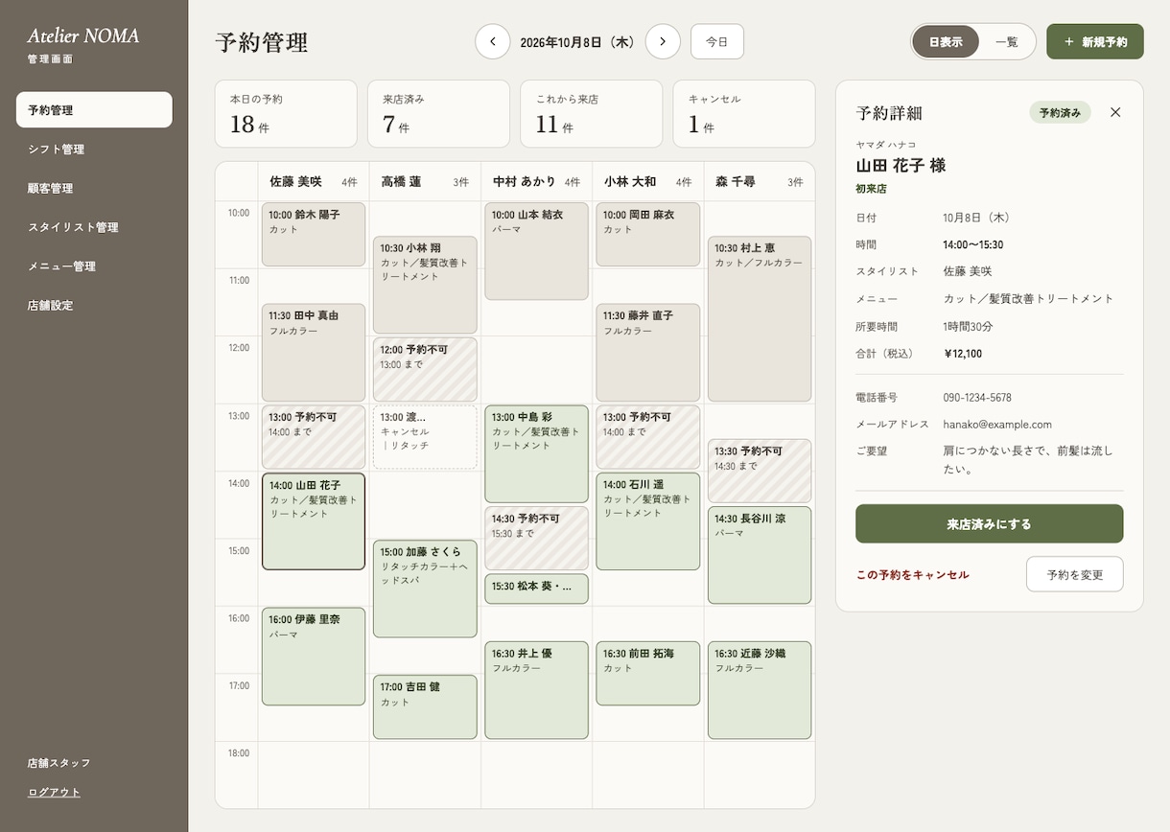Screen dimensions: 1170x832
Task: Close the 予約詳細 panel
Action: click(x=1115, y=112)
